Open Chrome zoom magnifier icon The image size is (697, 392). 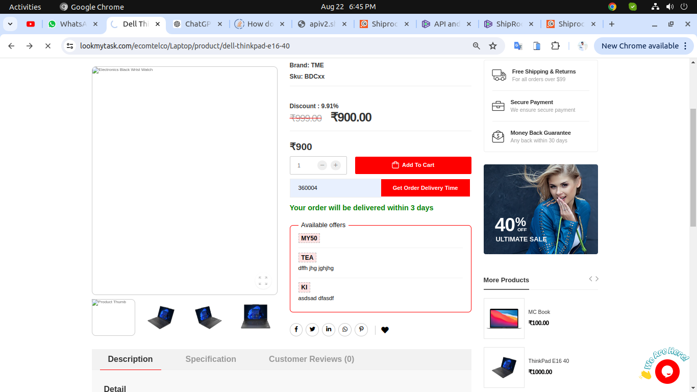pos(477,46)
